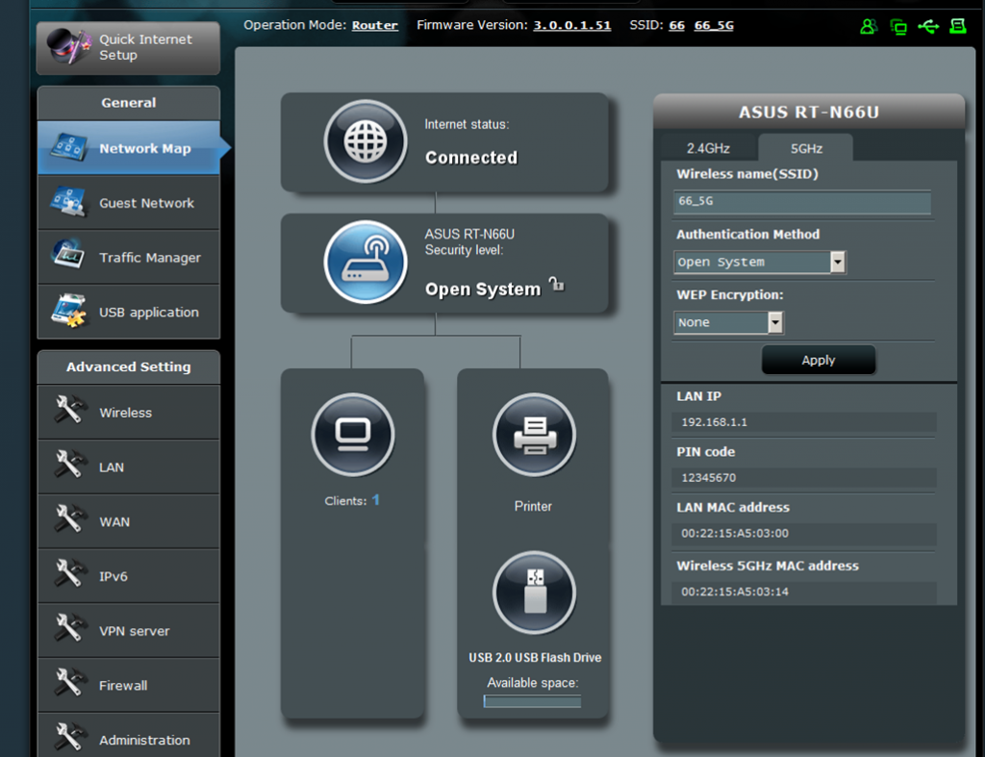Click the Open System security level text
The height and width of the screenshot is (757, 985).
pyautogui.click(x=483, y=289)
